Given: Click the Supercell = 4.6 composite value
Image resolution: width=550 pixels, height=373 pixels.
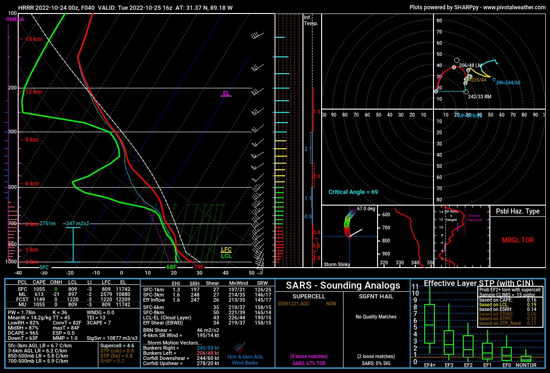Looking at the screenshot, I should point(117,345).
